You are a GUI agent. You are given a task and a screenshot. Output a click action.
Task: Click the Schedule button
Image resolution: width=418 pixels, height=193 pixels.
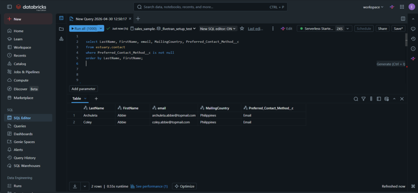(364, 29)
